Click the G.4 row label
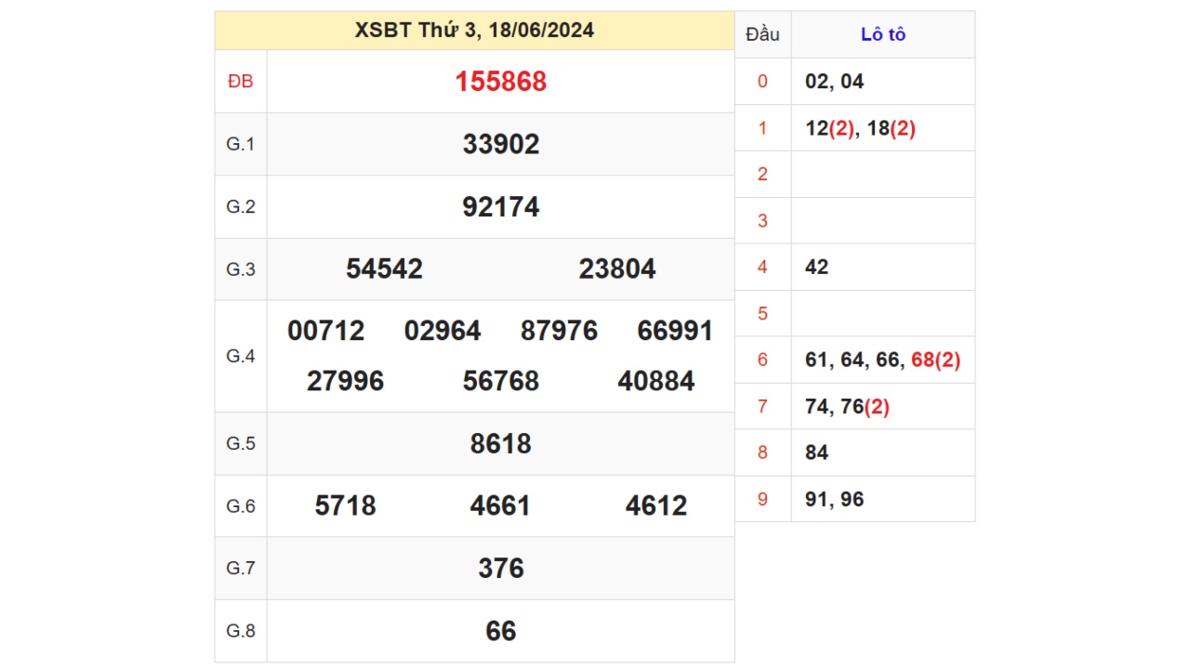The image size is (1190, 669). coord(241,356)
